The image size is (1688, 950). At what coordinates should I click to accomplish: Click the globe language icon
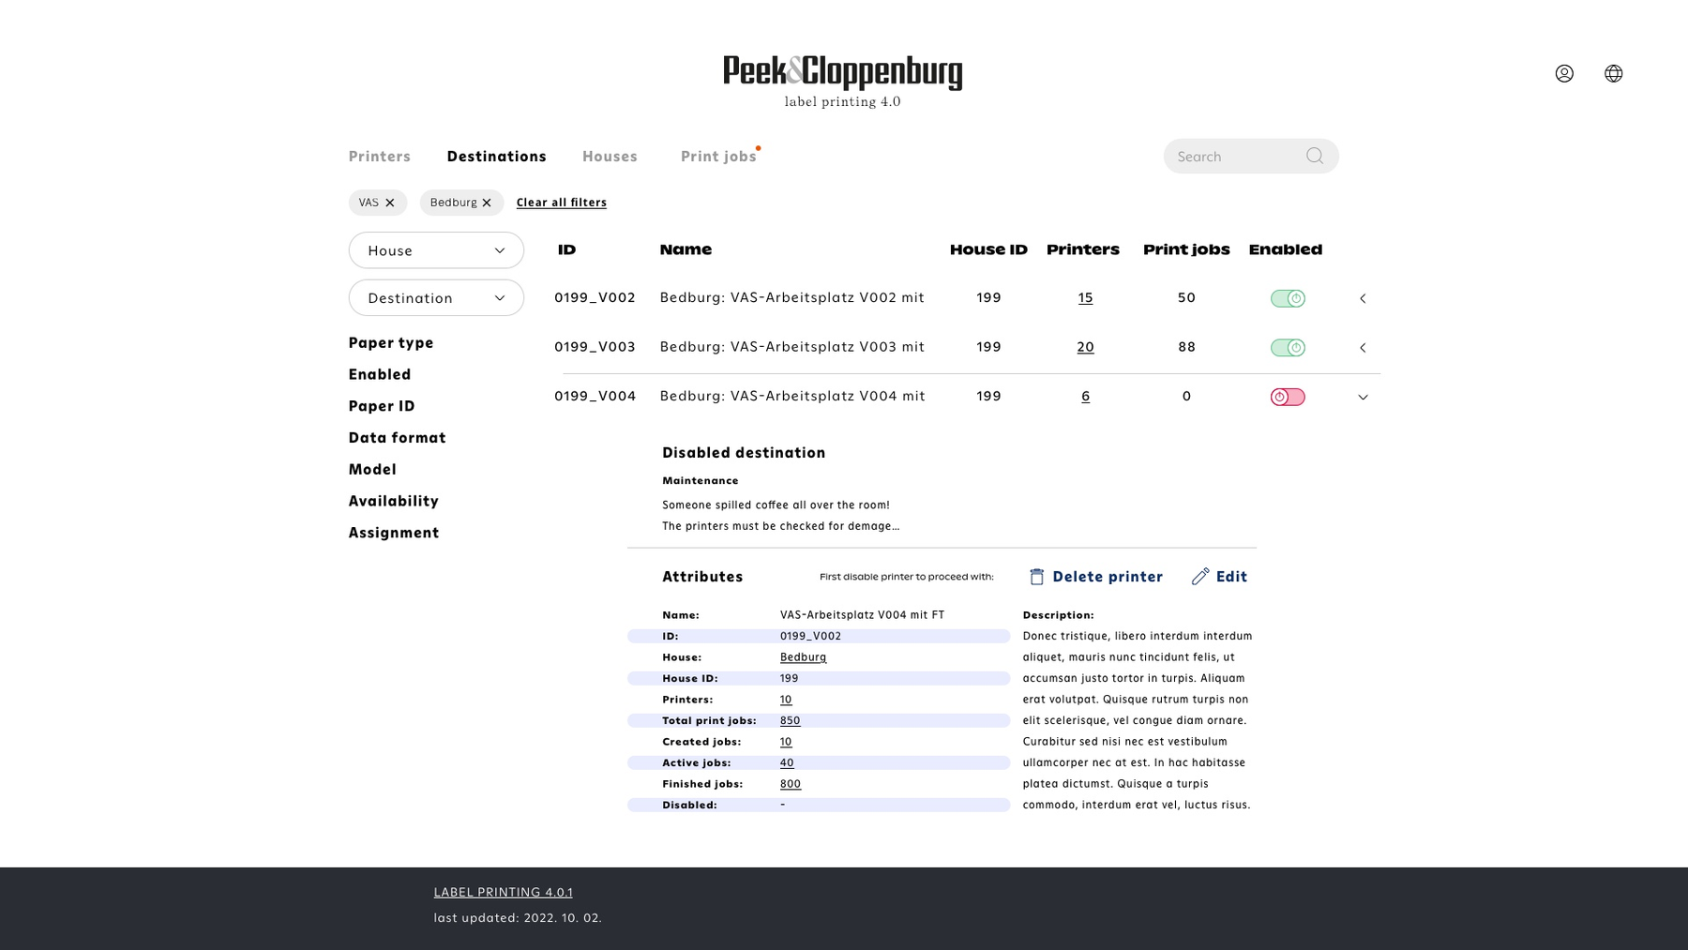(x=1613, y=73)
